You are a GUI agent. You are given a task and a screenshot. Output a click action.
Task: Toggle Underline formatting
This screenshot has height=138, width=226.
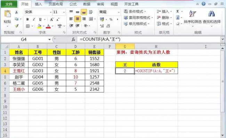coord(40,19)
